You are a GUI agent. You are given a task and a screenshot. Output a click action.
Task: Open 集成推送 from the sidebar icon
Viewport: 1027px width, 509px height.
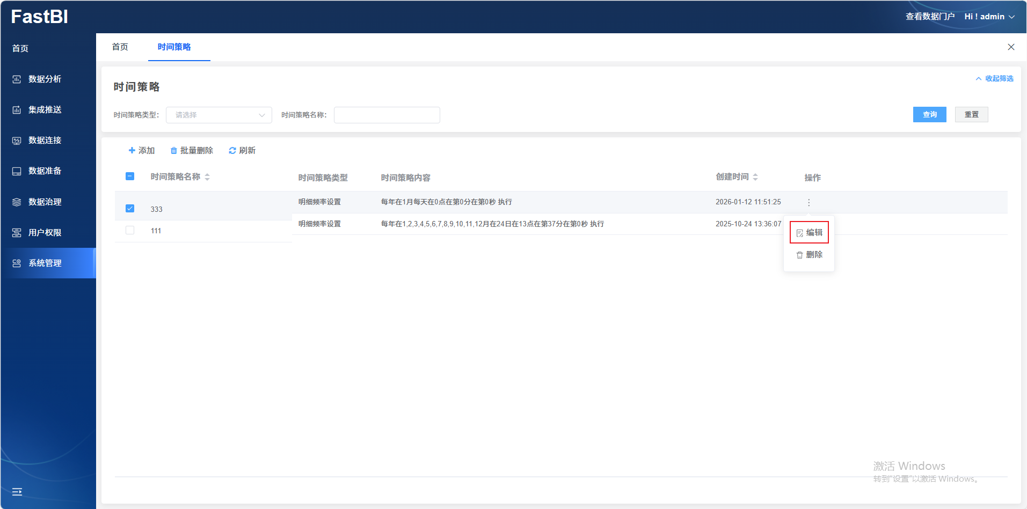tap(17, 110)
